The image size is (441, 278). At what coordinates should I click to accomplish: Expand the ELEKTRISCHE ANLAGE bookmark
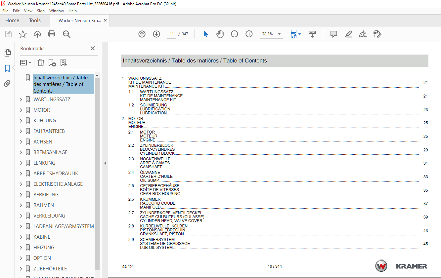(21, 184)
